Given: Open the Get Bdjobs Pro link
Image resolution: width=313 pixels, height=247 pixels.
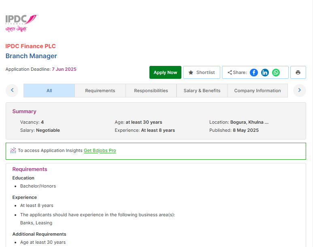Looking at the screenshot, I should [100, 150].
